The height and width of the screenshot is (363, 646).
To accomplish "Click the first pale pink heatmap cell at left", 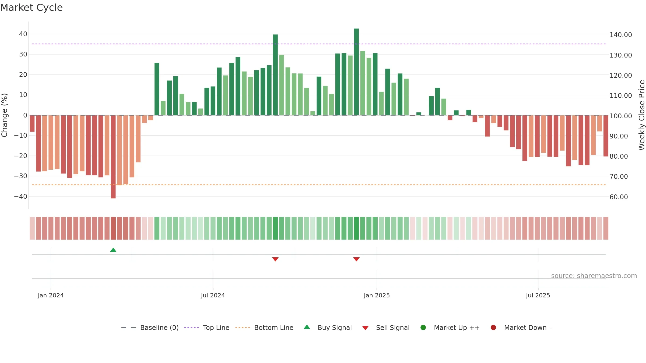I will click(32, 228).
